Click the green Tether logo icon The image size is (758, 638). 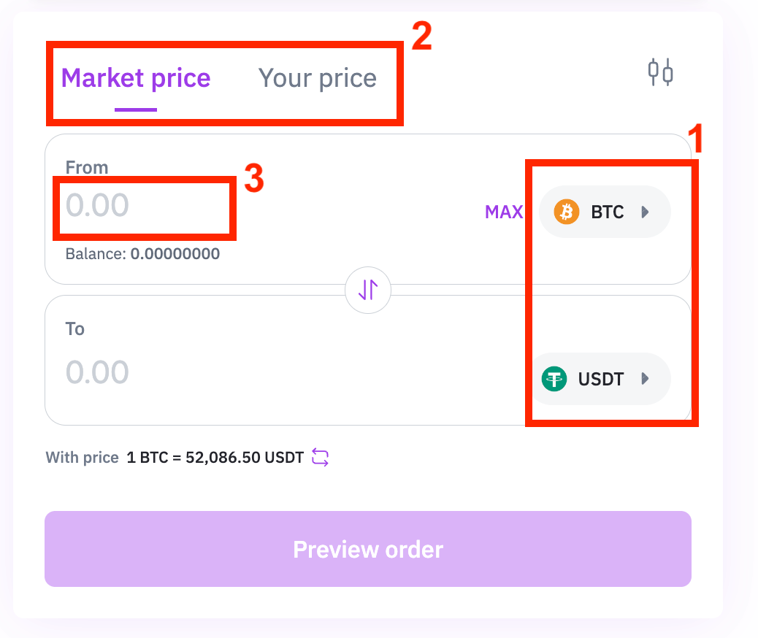point(554,378)
